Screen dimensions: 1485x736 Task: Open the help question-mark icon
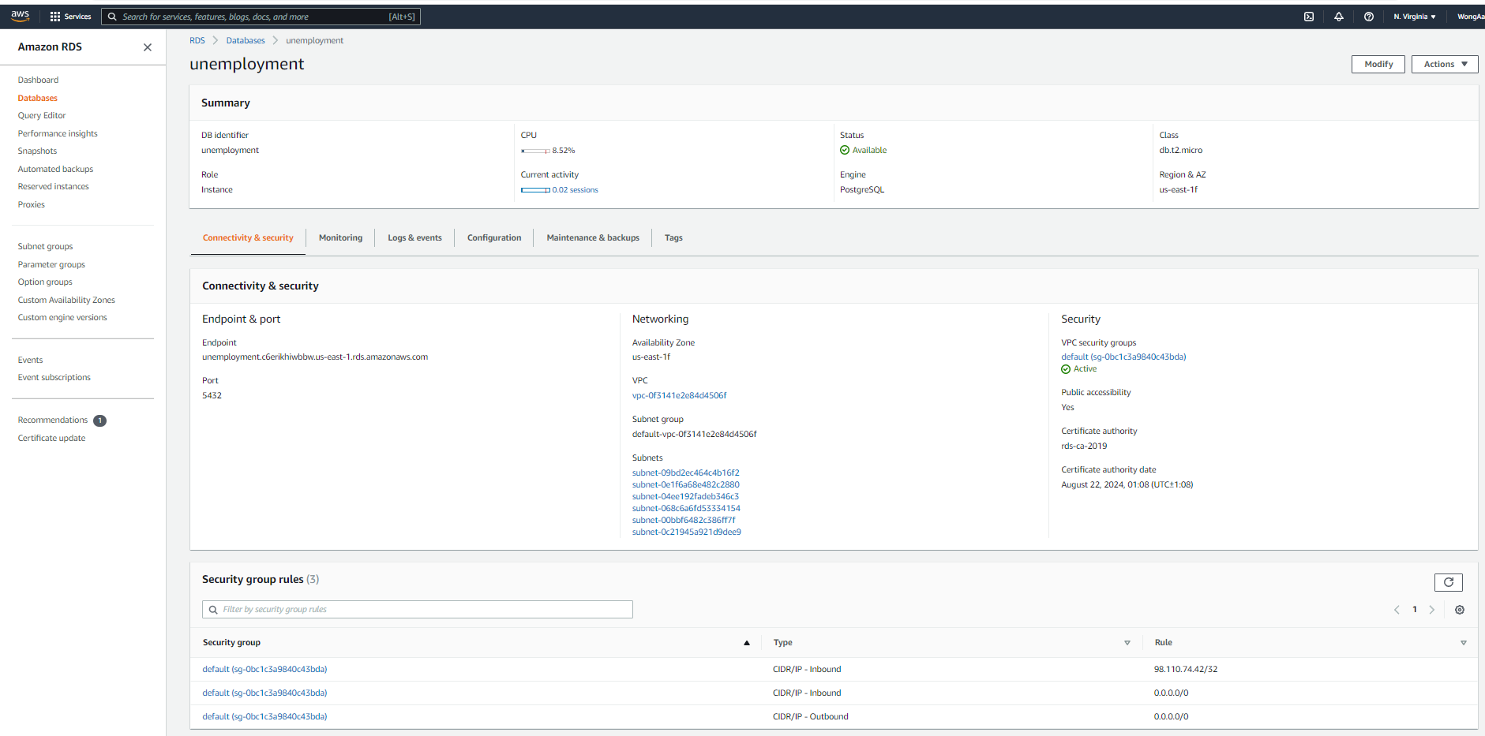pyautogui.click(x=1369, y=17)
